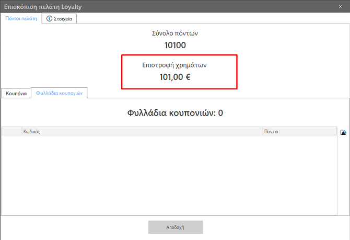Click the Κωδικός column header
The image size is (350, 240).
click(x=143, y=131)
